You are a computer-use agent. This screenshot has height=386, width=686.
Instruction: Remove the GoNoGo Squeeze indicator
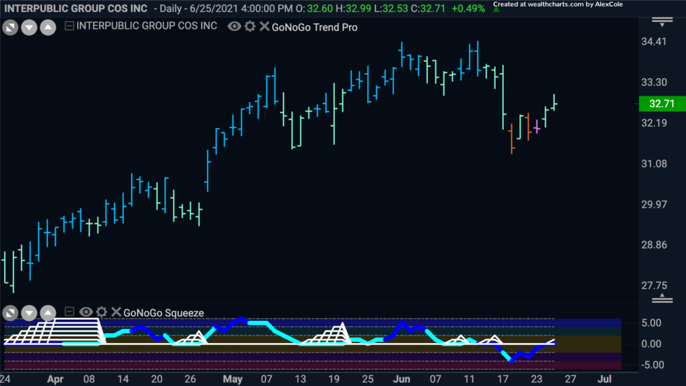coord(116,312)
